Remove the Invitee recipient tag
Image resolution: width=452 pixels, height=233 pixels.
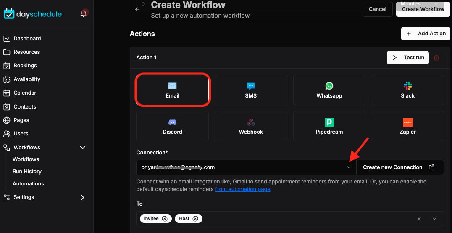coord(165,219)
